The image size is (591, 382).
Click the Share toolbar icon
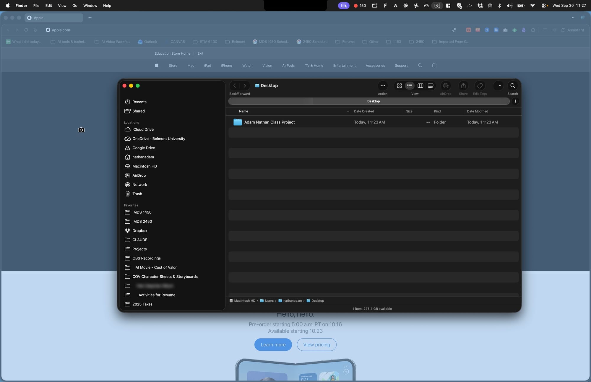[x=463, y=86]
